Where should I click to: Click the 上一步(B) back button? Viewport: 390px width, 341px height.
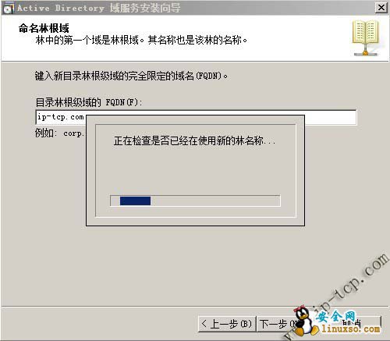pyautogui.click(x=227, y=324)
